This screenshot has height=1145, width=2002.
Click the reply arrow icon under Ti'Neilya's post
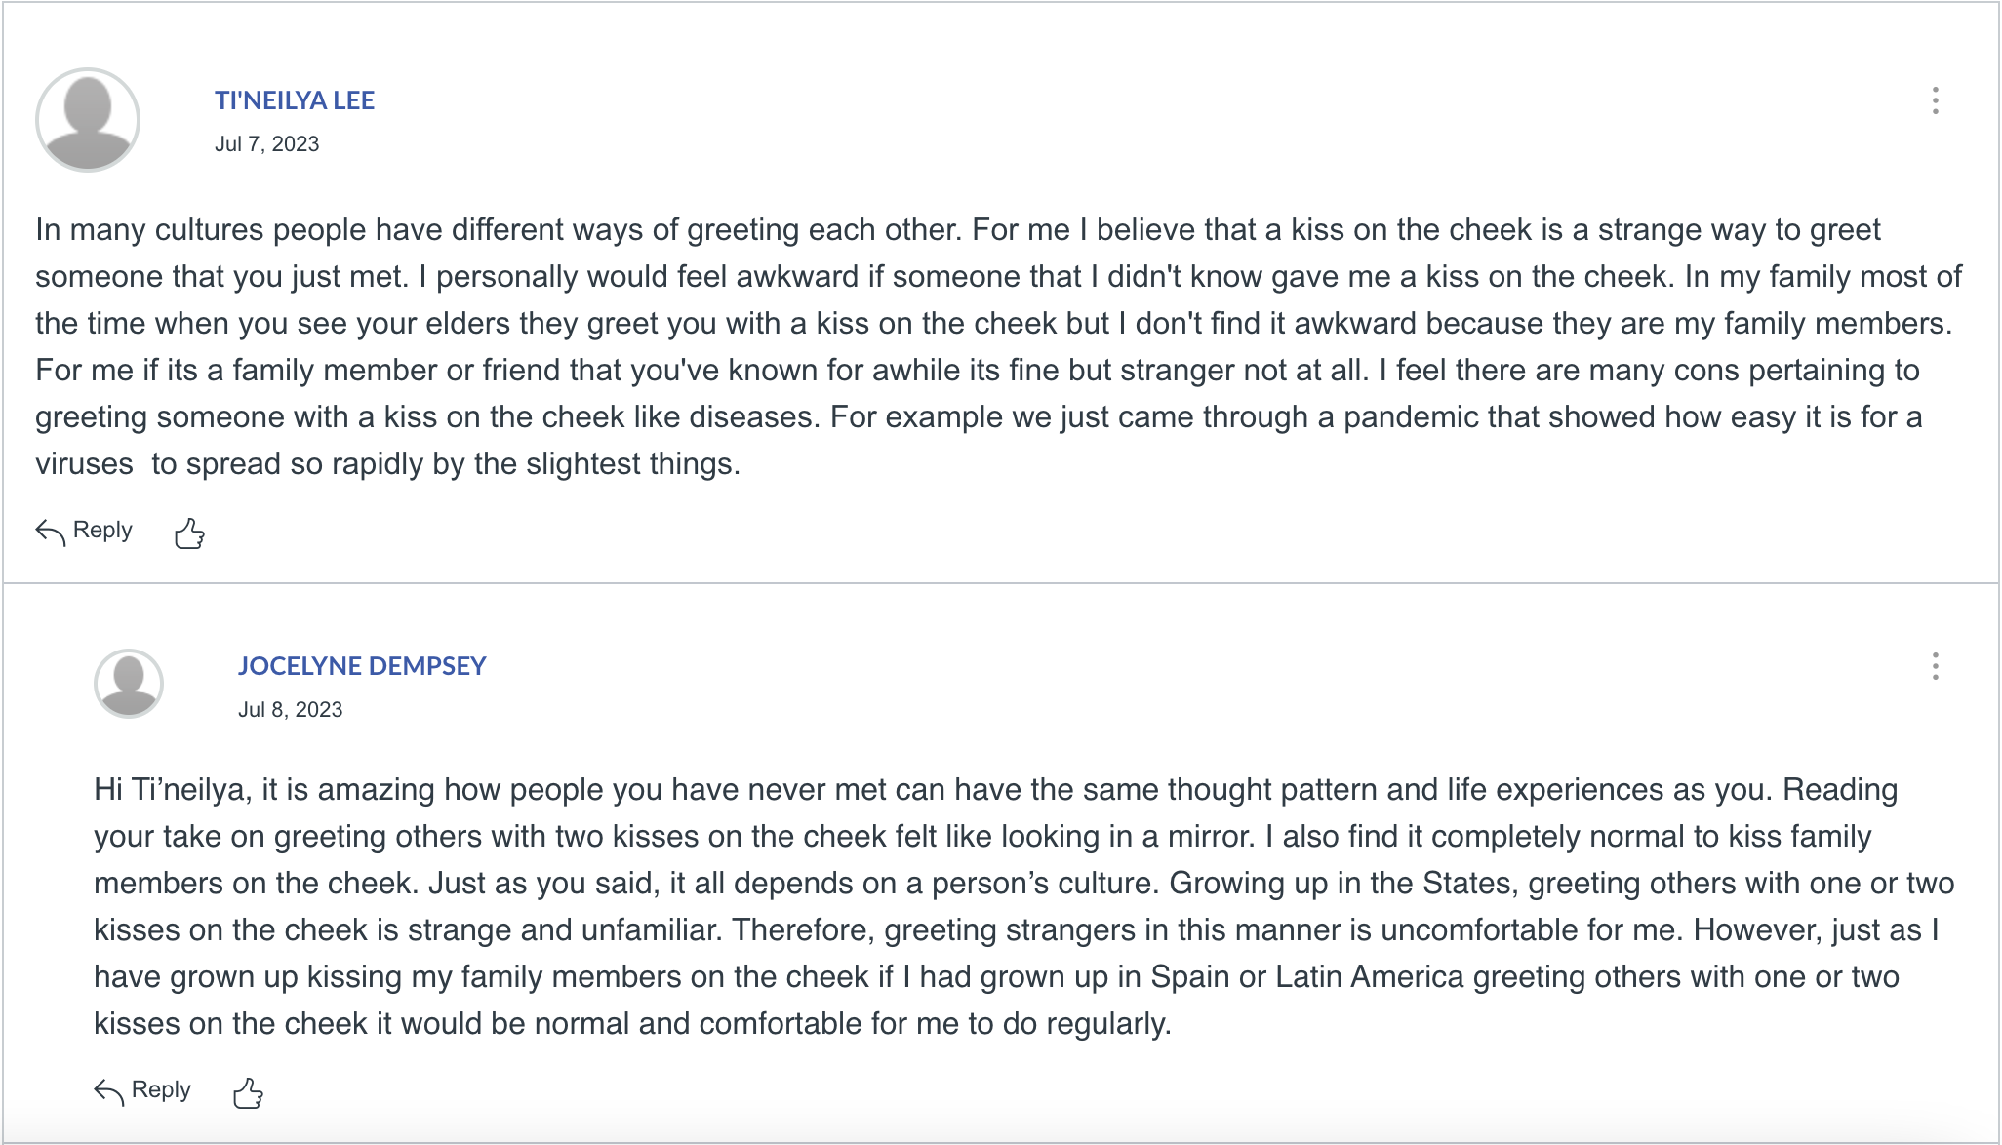point(51,532)
